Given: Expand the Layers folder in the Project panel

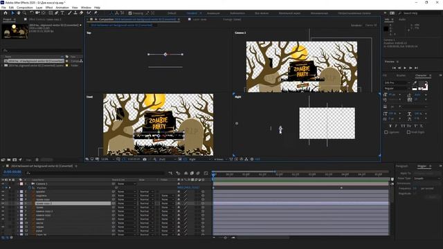Looking at the screenshot, I should 2,65.
